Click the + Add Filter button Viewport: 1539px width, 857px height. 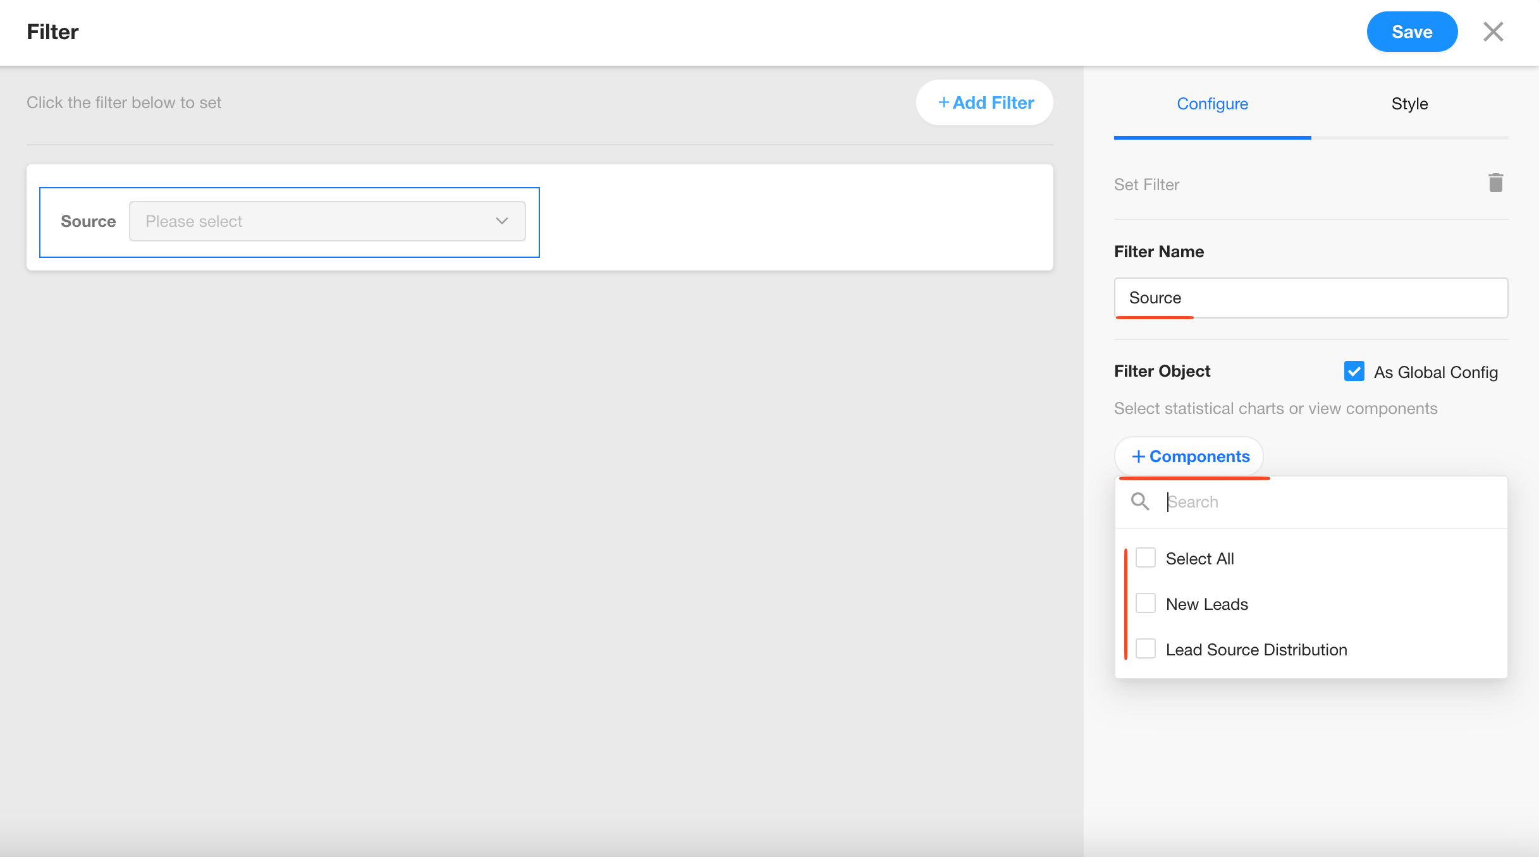pyautogui.click(x=985, y=102)
